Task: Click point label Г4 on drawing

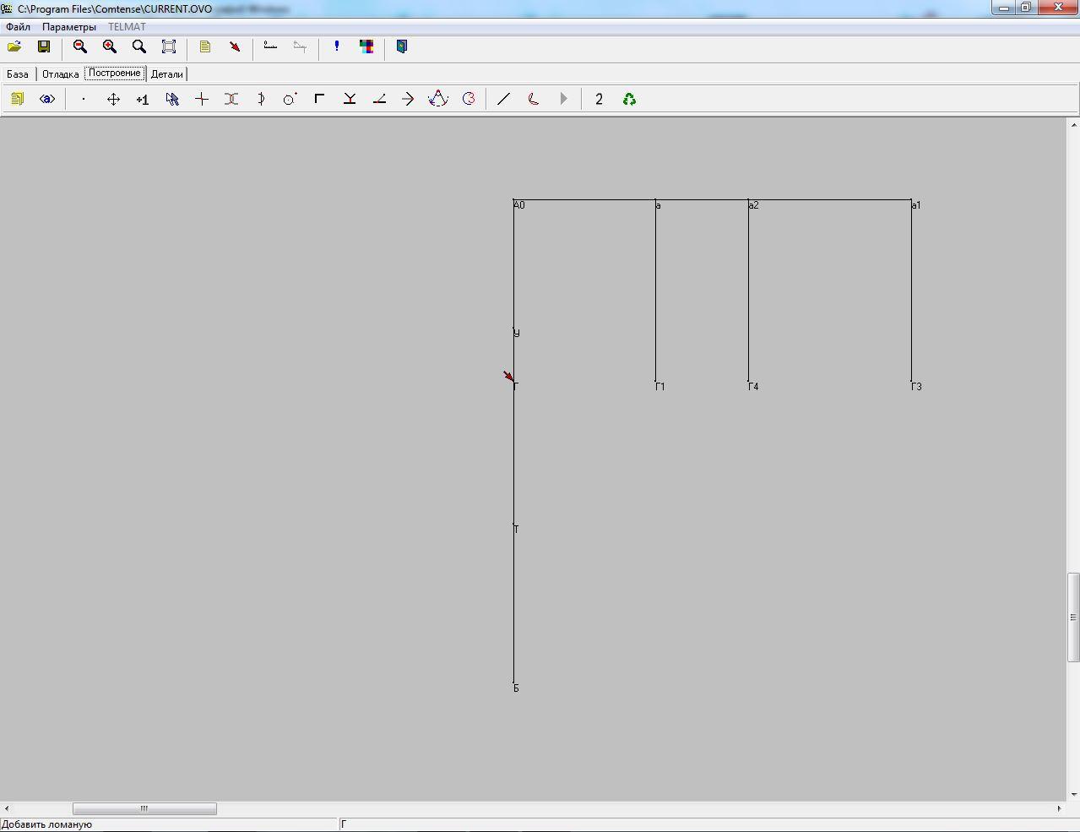Action: coord(753,387)
